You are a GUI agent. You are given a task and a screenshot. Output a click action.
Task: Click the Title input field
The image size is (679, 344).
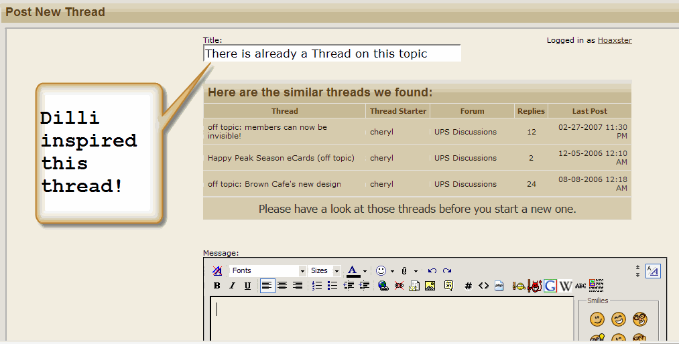pyautogui.click(x=332, y=53)
